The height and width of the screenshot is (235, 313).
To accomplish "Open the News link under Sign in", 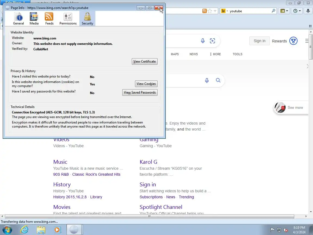I will point(171,197).
